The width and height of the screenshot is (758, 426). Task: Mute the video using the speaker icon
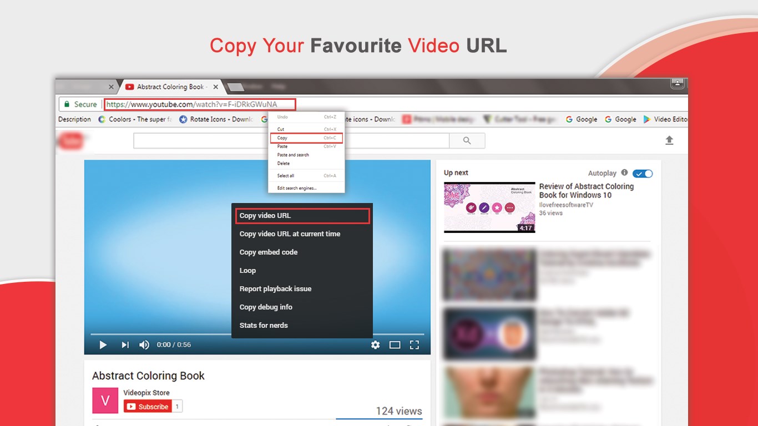point(144,345)
